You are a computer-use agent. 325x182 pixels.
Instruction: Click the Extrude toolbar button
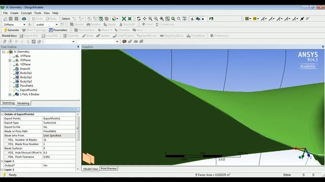pyautogui.click(x=77, y=24)
